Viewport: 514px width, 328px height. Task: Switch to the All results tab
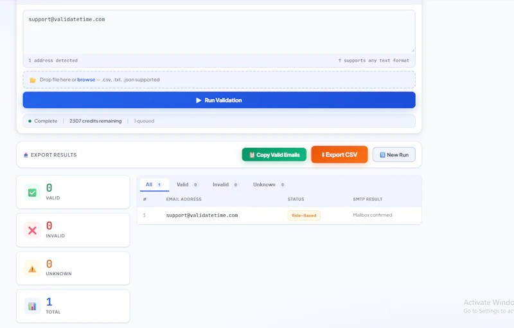[x=154, y=185]
